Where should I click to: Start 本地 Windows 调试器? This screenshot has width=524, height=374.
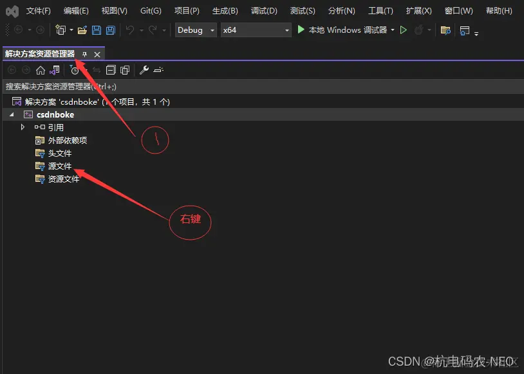[342, 30]
